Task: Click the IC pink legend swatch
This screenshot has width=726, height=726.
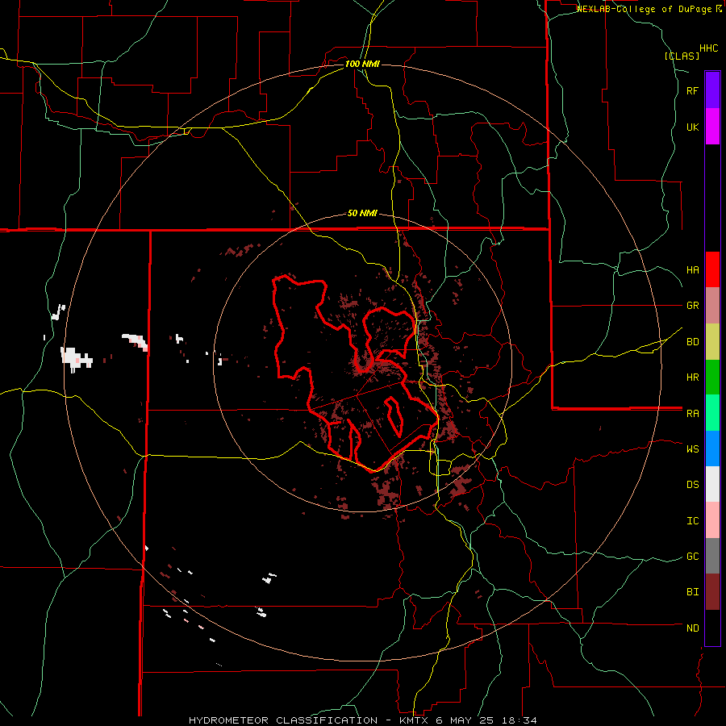Action: coord(712,520)
